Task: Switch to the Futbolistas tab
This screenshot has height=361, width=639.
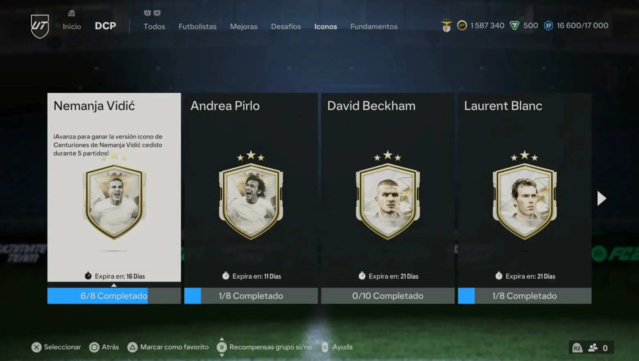Action: pyautogui.click(x=197, y=27)
